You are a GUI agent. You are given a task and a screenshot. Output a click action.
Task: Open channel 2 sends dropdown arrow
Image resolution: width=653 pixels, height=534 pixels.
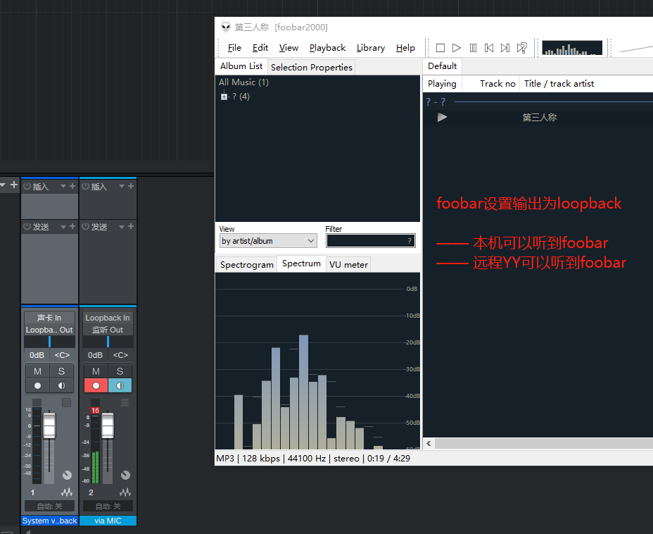pos(121,227)
